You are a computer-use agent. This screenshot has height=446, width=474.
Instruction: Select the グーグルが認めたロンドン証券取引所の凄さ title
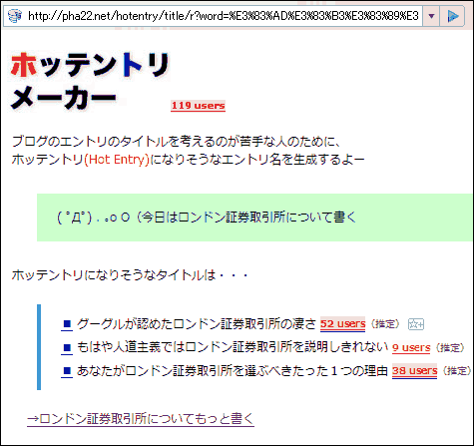[x=197, y=324]
